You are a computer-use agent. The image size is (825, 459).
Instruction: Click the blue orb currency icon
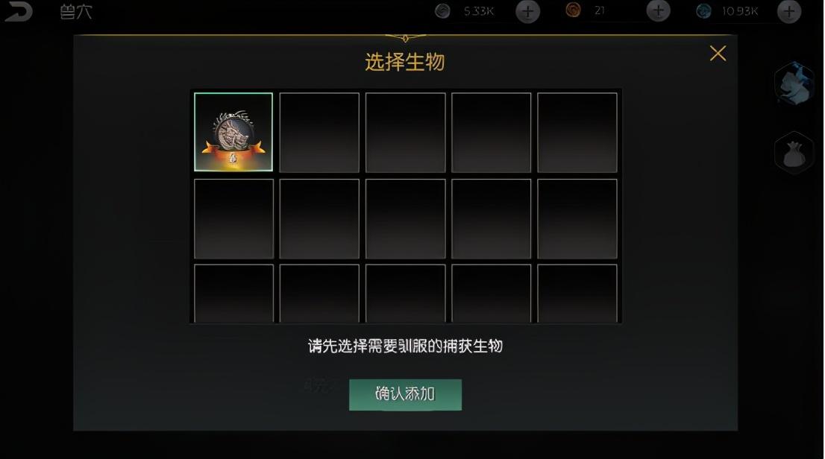(703, 11)
